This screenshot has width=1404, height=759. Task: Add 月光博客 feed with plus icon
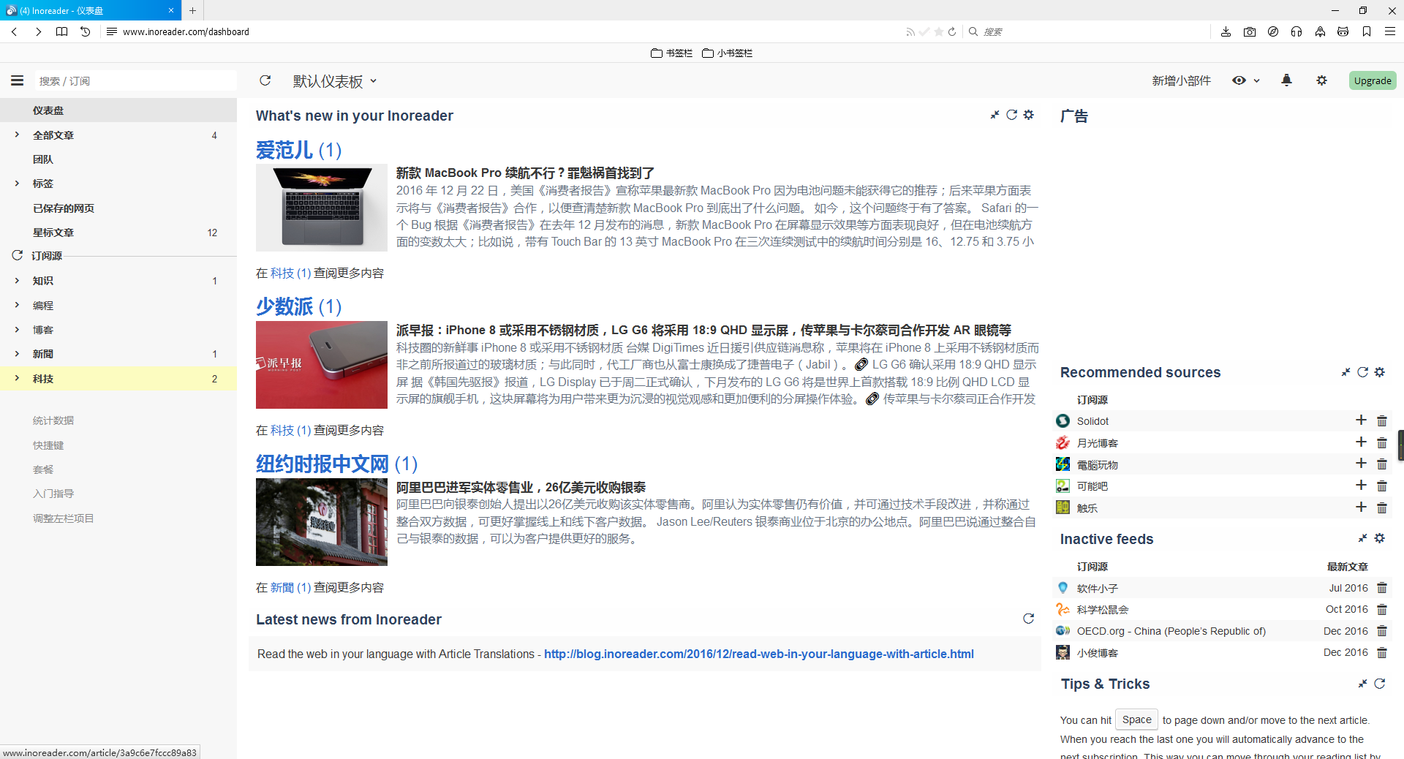pos(1361,442)
